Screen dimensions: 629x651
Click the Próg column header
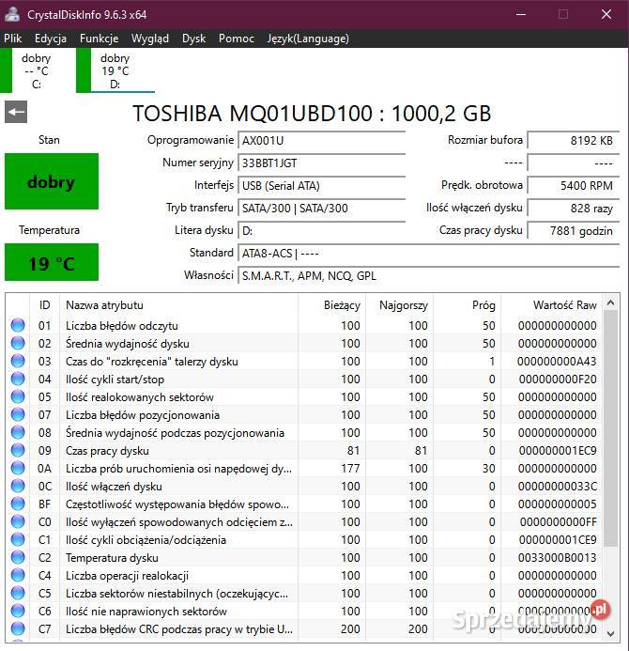coord(468,305)
